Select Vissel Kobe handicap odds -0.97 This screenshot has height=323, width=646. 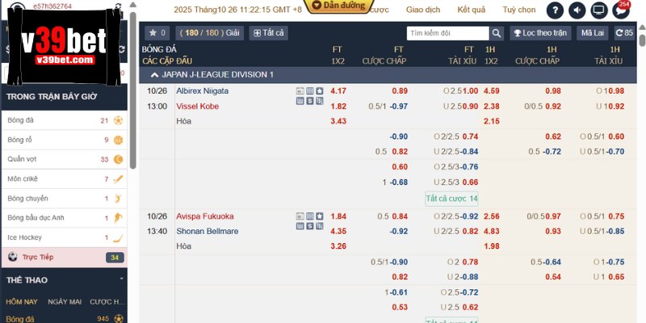[x=398, y=107]
